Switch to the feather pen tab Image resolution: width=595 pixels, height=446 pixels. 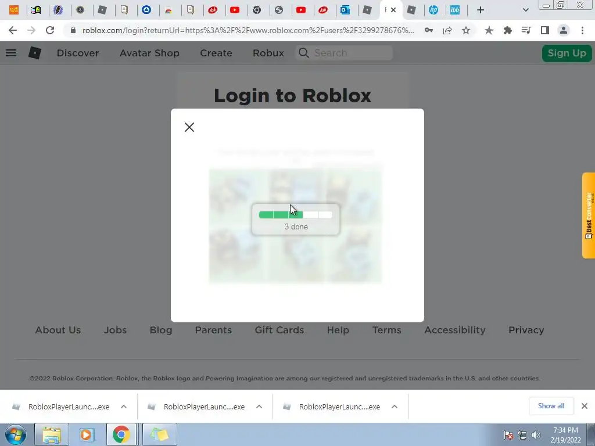point(58,10)
